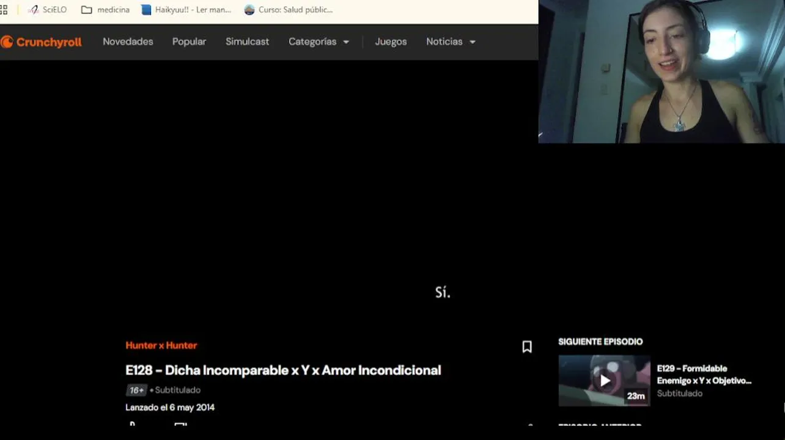Click the Lanzado el 6 may 2014 text
Image resolution: width=785 pixels, height=440 pixels.
(x=170, y=407)
